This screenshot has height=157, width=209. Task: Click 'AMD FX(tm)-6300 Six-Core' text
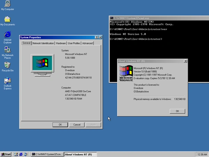78,91
